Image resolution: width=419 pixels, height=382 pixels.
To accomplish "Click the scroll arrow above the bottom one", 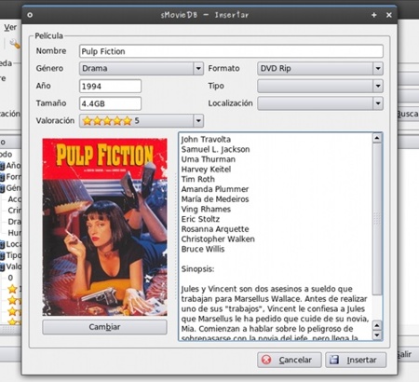I will (377, 326).
